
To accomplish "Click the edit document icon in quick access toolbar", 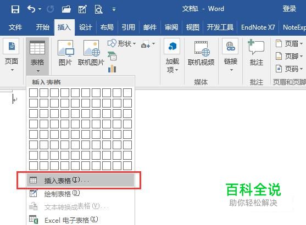I will [x=82, y=9].
